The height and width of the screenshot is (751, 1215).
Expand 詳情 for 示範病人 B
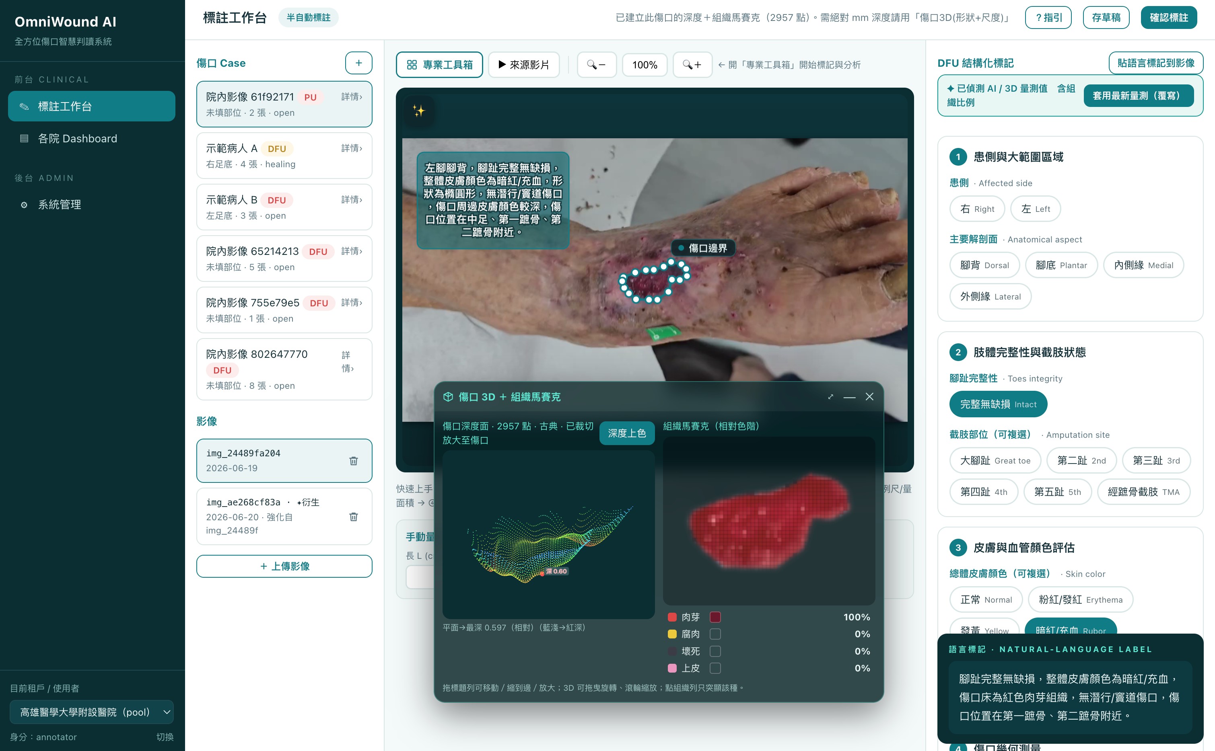352,200
